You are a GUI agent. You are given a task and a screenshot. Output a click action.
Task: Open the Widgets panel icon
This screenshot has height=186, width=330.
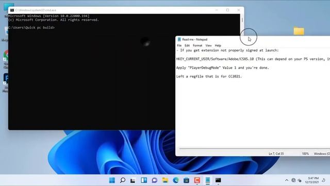pyautogui.click(x=144, y=180)
